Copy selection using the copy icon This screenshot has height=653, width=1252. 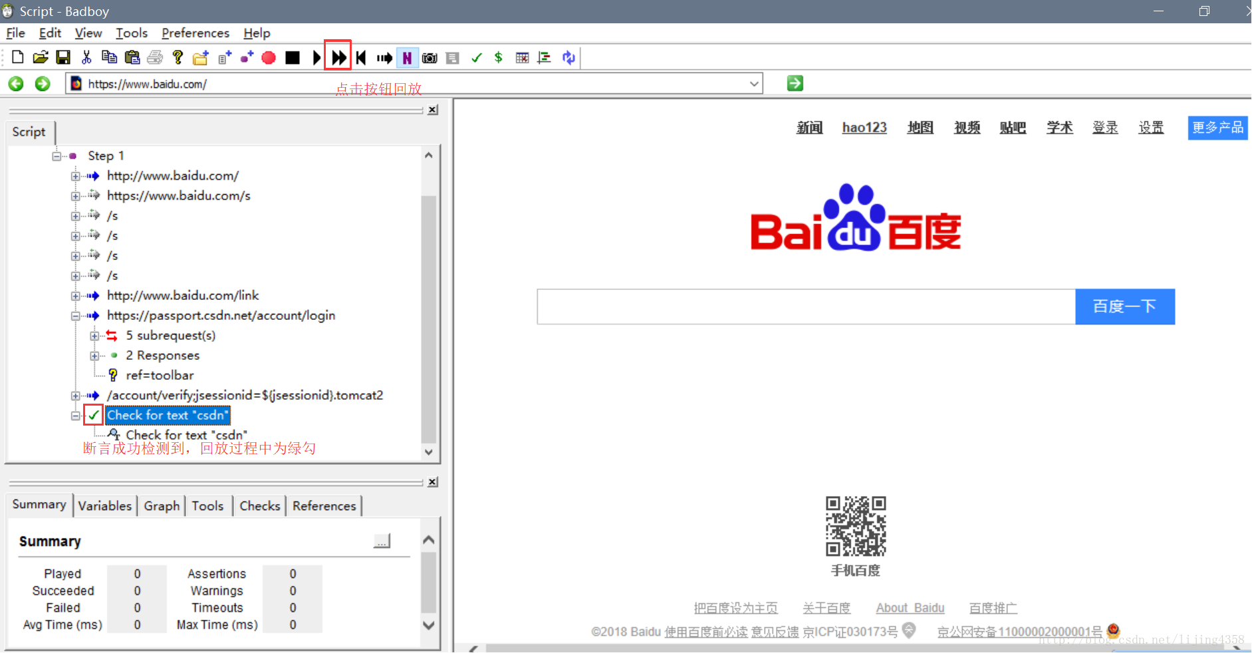pyautogui.click(x=109, y=58)
